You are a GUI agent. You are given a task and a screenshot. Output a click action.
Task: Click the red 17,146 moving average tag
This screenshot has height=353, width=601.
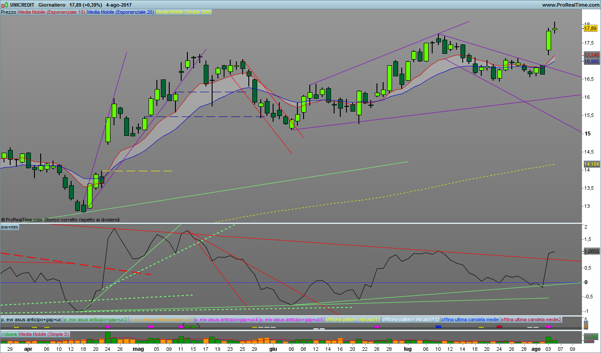(591, 55)
